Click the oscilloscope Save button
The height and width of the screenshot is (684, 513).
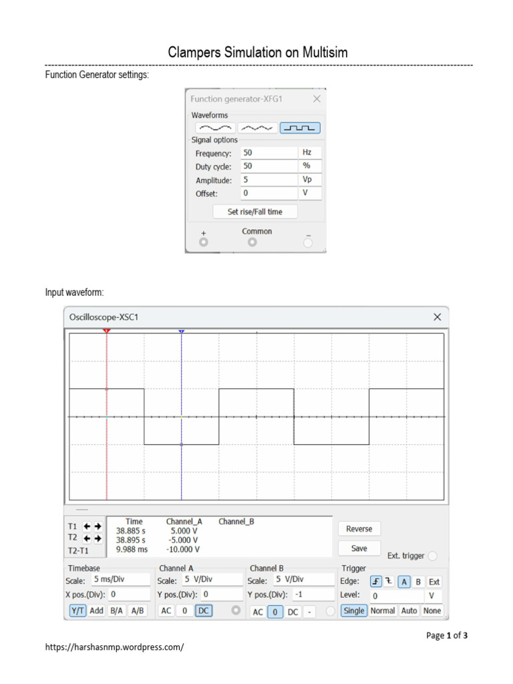tap(359, 548)
